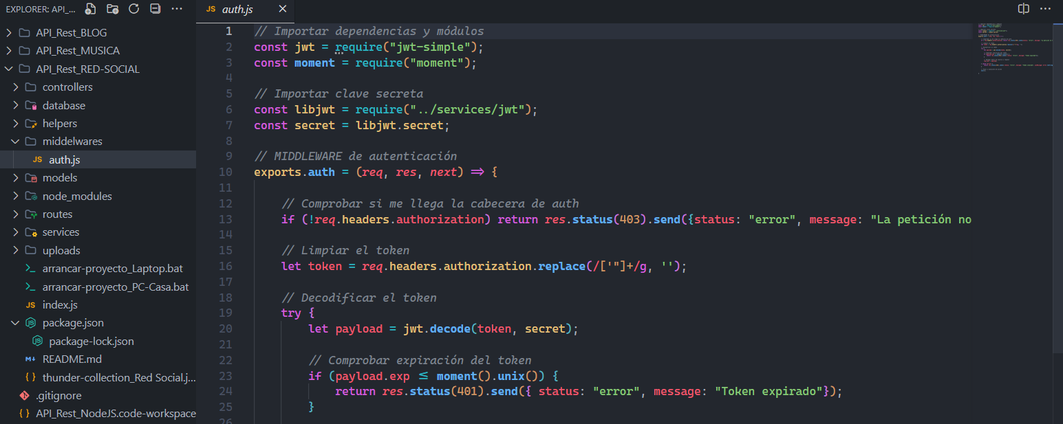The height and width of the screenshot is (424, 1063).
Task: Collapse all folders in Explorer
Action: (155, 9)
